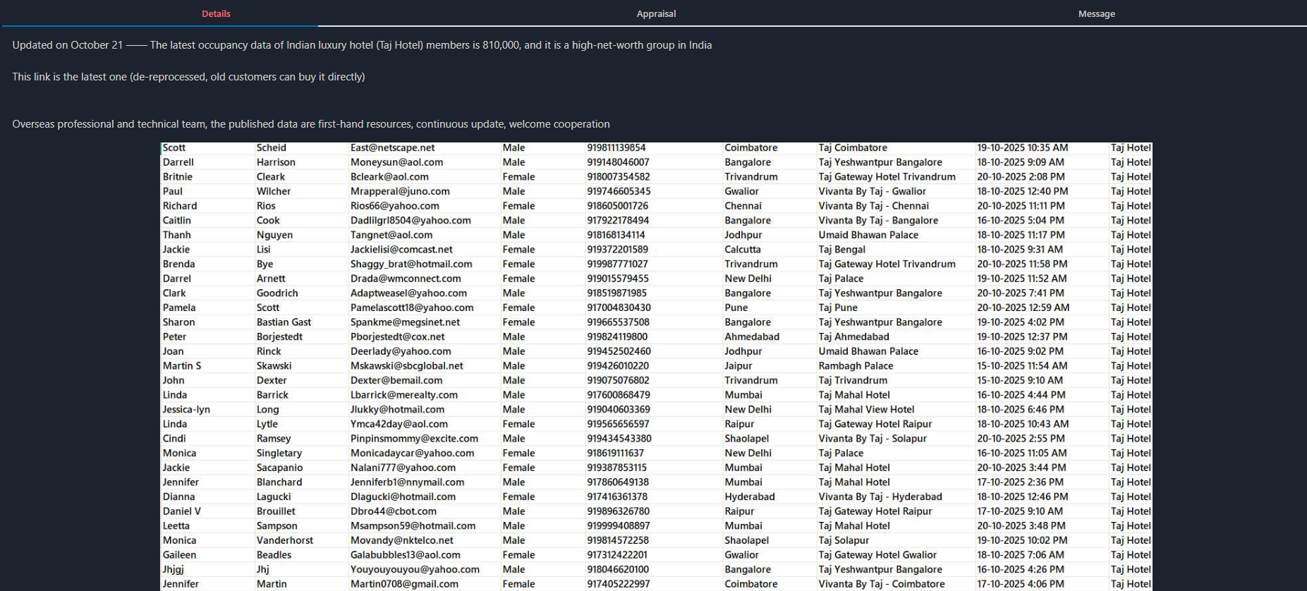
Task: Click the 'Updated on October 21' description line
Action: click(361, 45)
